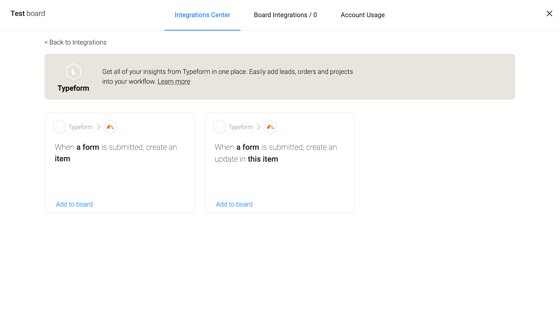560x327 pixels.
Task: Close the integrations dialog with X
Action: [549, 13]
